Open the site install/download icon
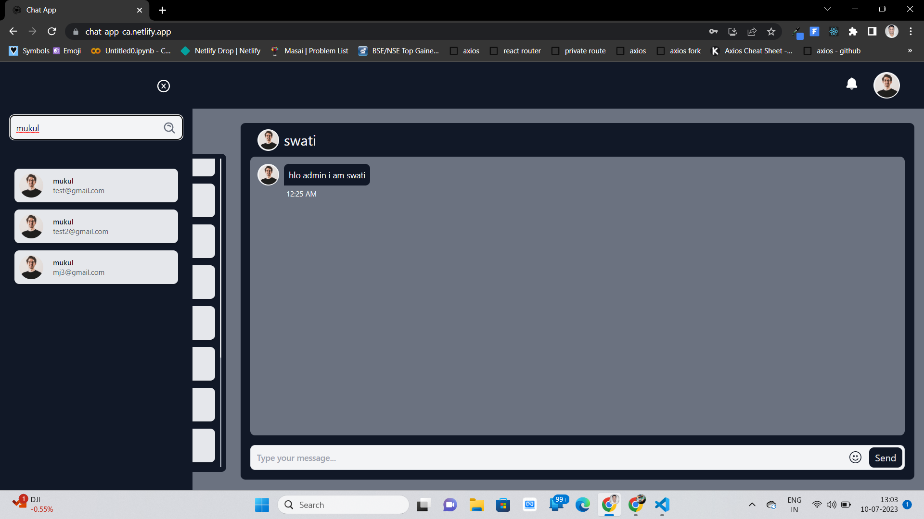This screenshot has width=924, height=519. pyautogui.click(x=732, y=31)
